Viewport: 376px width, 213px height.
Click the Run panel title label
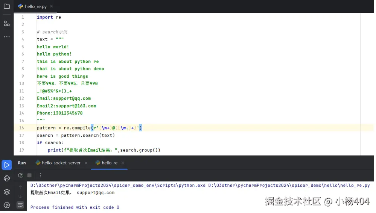[22, 163]
